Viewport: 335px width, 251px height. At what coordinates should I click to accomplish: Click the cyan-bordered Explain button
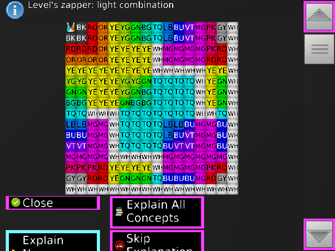[x=52, y=241]
